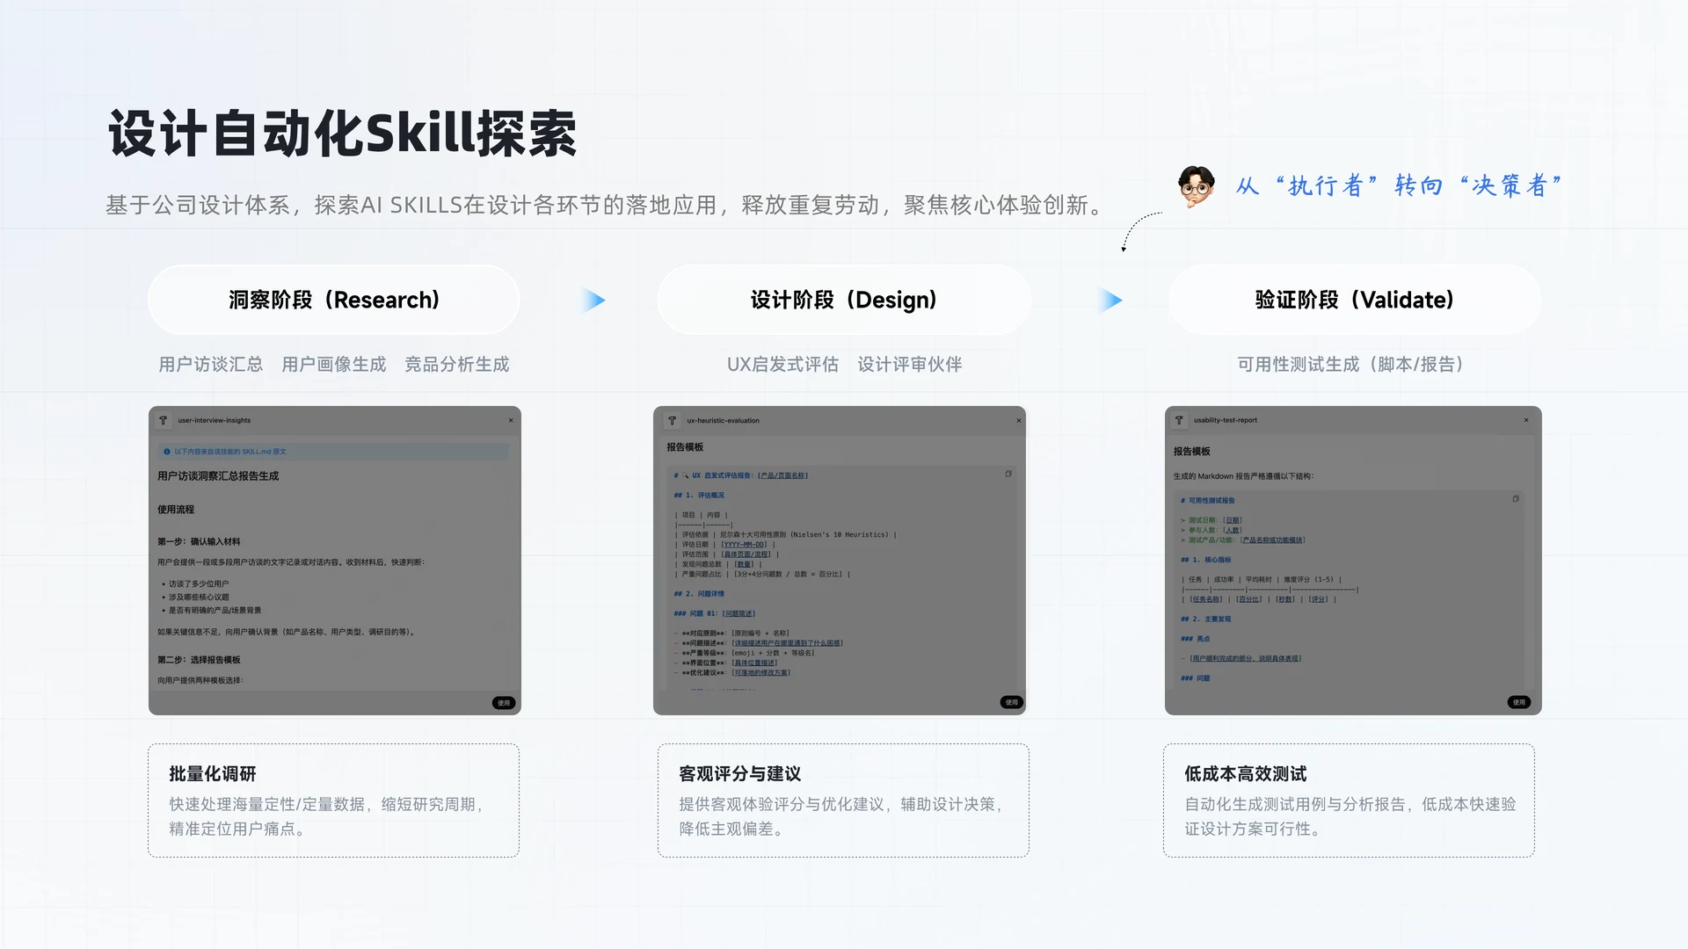
Task: Click 使用 button in user-interview-insights panel
Action: tap(504, 703)
